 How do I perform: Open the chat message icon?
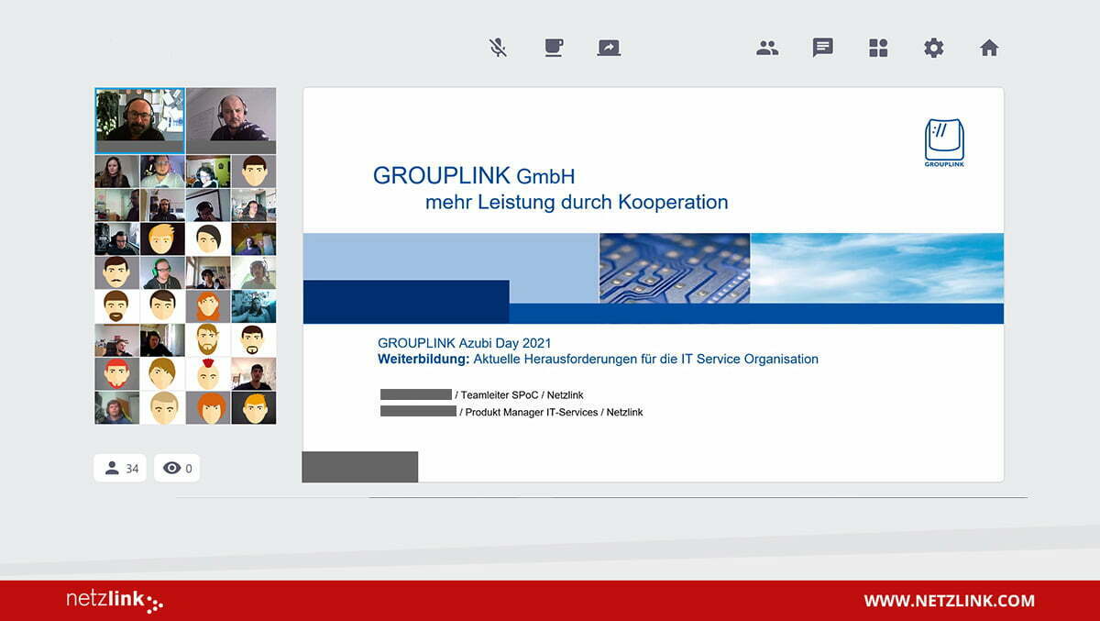(x=823, y=48)
